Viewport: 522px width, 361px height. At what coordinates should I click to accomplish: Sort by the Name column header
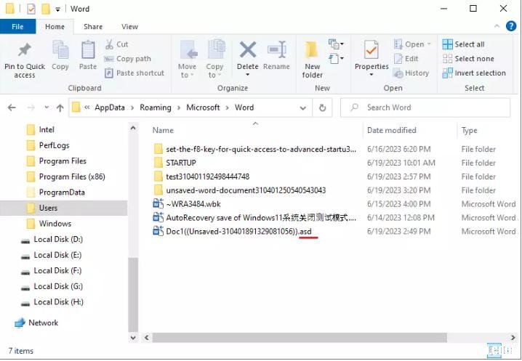pyautogui.click(x=163, y=131)
